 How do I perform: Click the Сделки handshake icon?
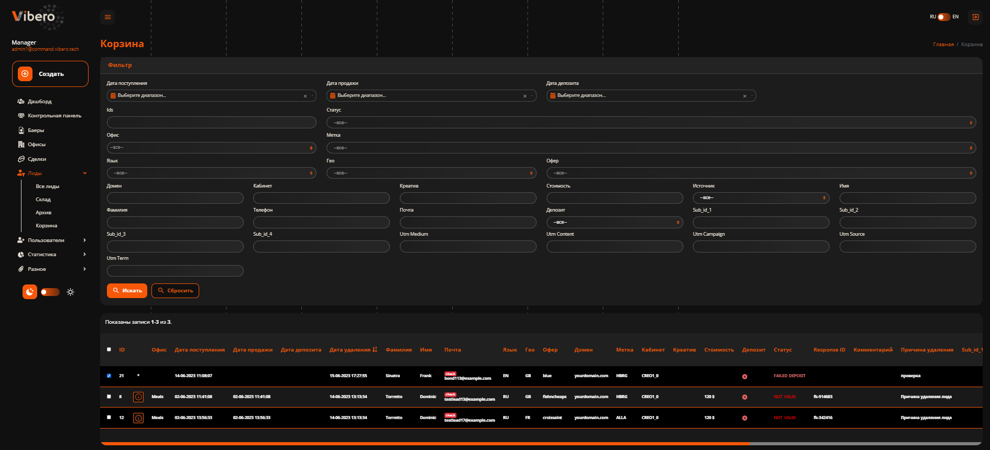[x=21, y=159]
